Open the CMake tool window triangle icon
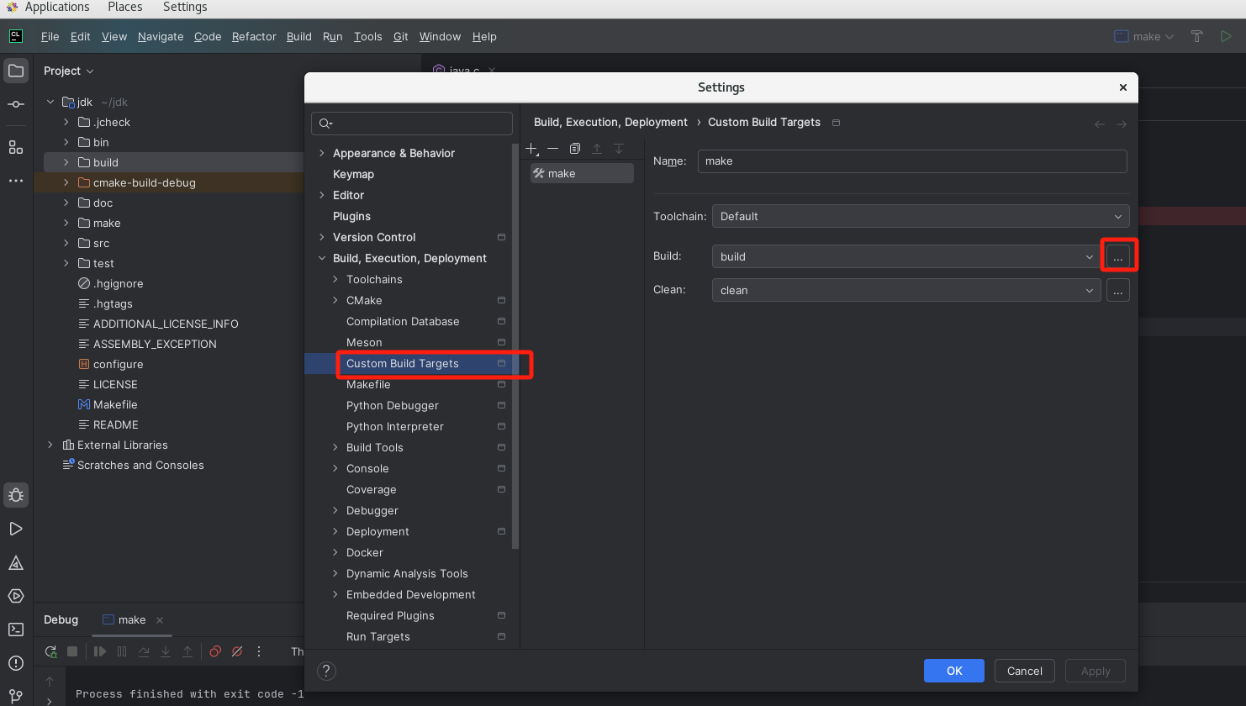 click(16, 562)
